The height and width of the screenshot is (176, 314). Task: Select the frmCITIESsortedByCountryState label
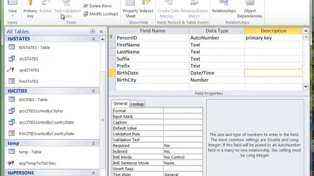(x=47, y=133)
